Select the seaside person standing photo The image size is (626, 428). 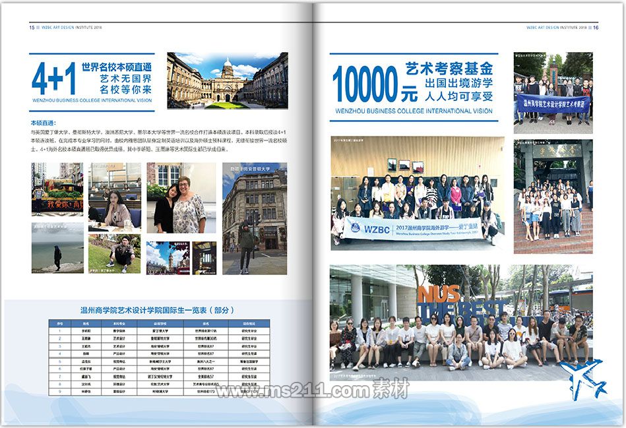(x=57, y=247)
